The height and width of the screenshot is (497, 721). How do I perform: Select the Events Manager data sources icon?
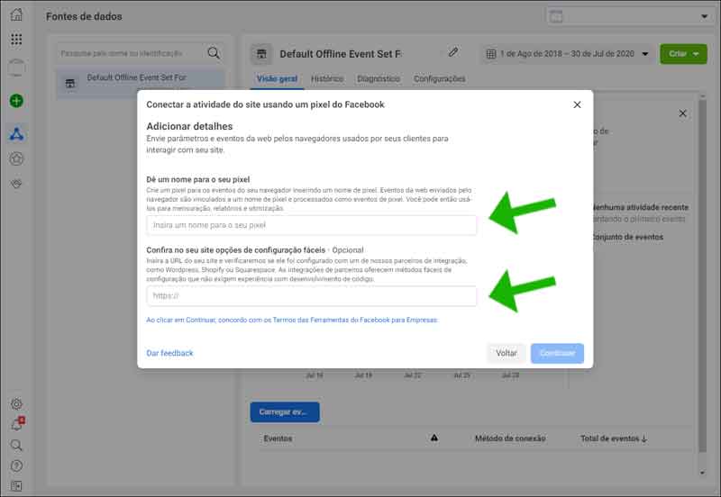[16, 134]
